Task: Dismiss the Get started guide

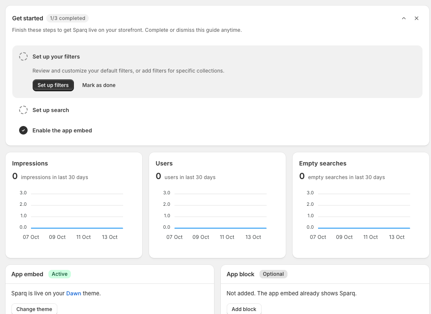Action: tap(417, 18)
